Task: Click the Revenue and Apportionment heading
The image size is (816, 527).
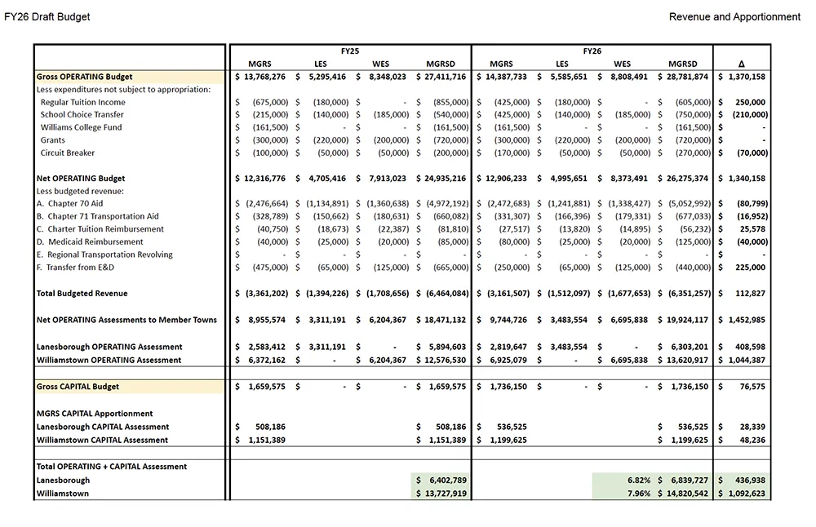Action: click(734, 17)
